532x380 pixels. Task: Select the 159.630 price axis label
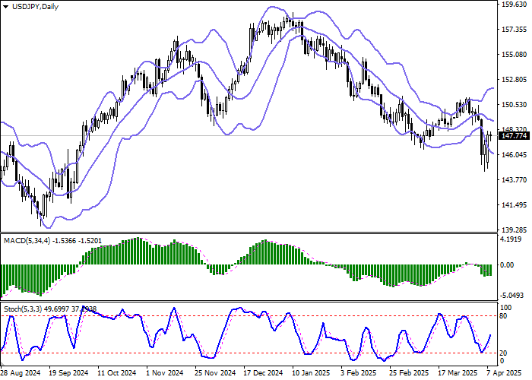coord(515,5)
